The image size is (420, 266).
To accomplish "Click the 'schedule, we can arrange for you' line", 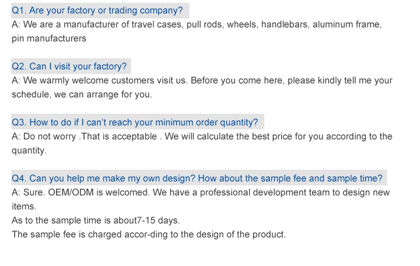I will 82,95.
